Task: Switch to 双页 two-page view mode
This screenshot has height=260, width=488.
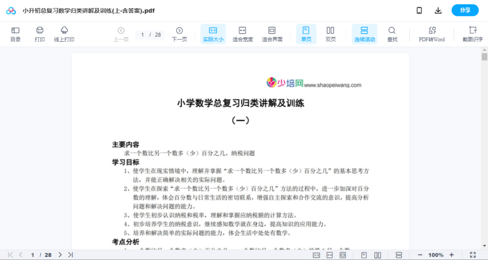Action: point(330,34)
